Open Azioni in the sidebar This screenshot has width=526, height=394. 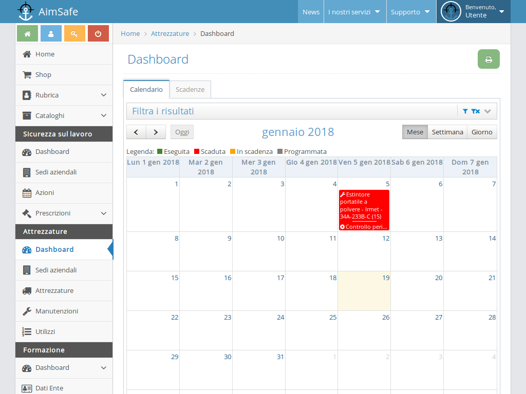64,193
